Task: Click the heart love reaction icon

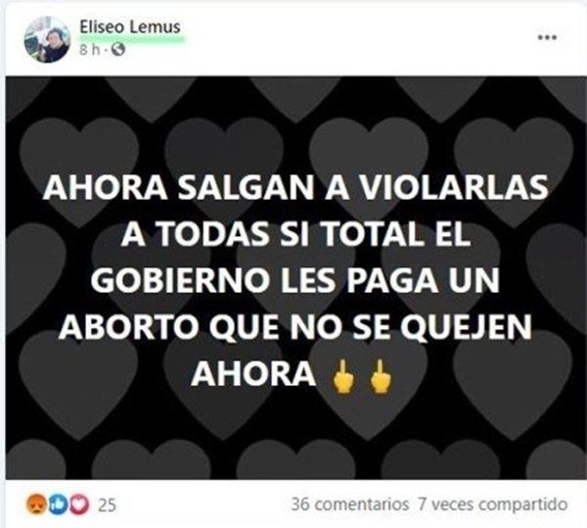Action: (79, 504)
